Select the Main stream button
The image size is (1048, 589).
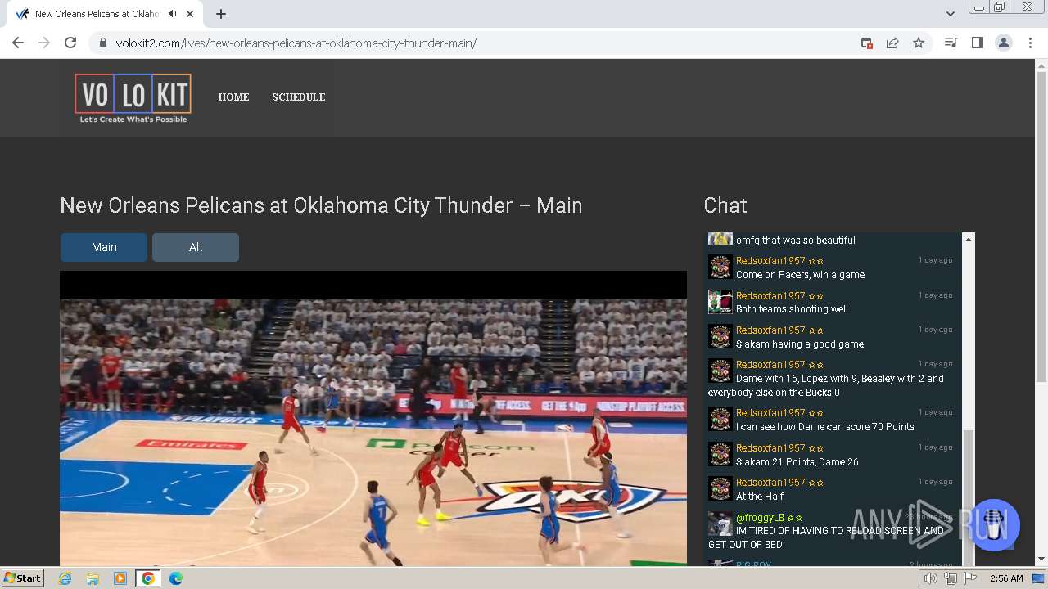[104, 247]
